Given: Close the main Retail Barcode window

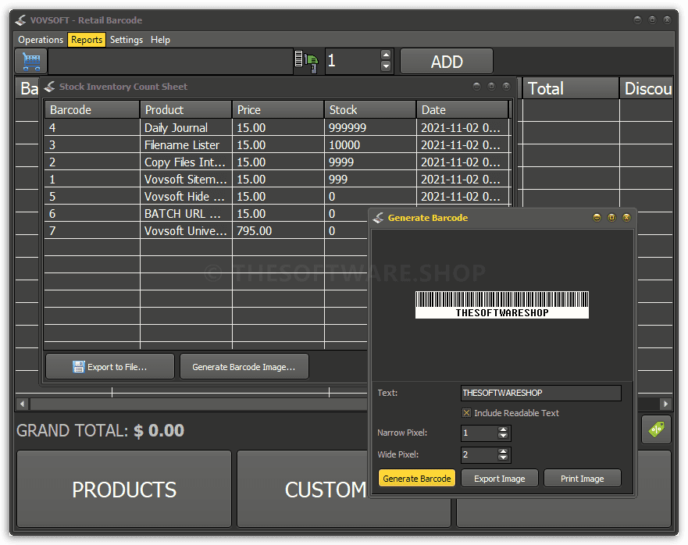Looking at the screenshot, I should pos(667,20).
